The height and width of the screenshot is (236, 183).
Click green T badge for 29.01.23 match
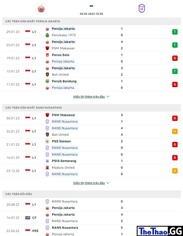[x=175, y=32]
